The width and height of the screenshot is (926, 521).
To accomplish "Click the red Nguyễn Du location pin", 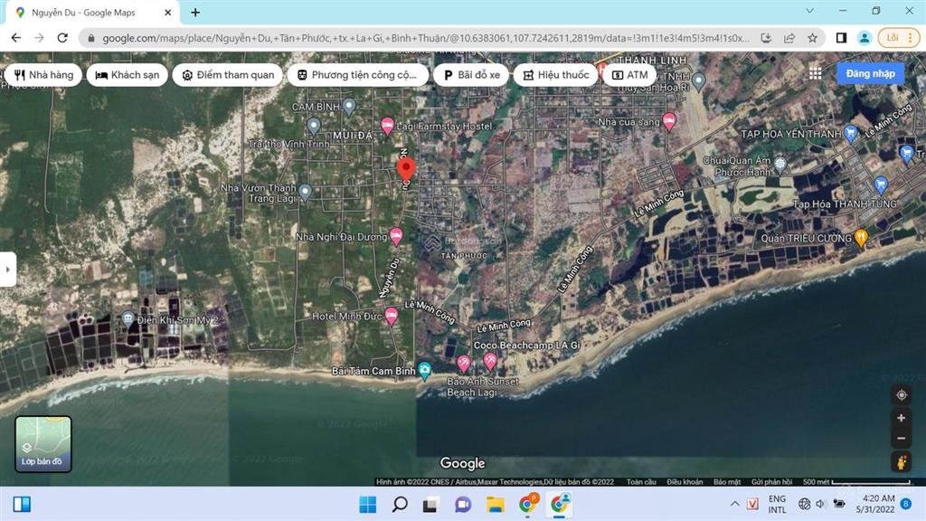I will pos(406,169).
